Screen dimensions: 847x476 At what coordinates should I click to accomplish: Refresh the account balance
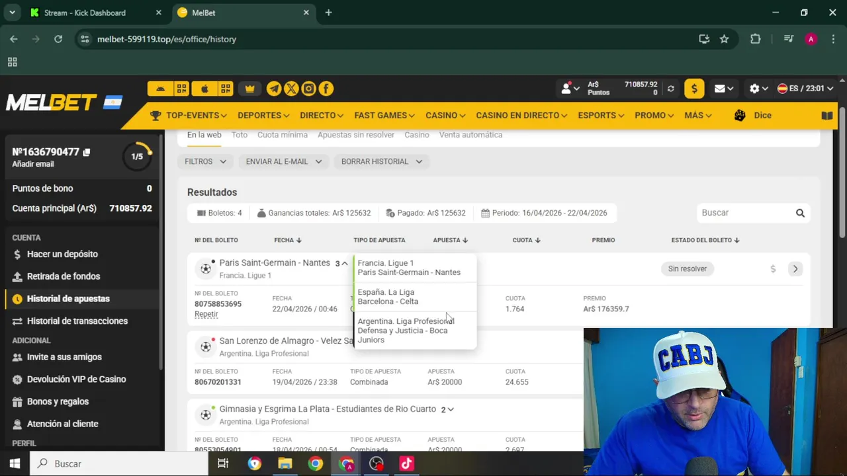coord(670,89)
